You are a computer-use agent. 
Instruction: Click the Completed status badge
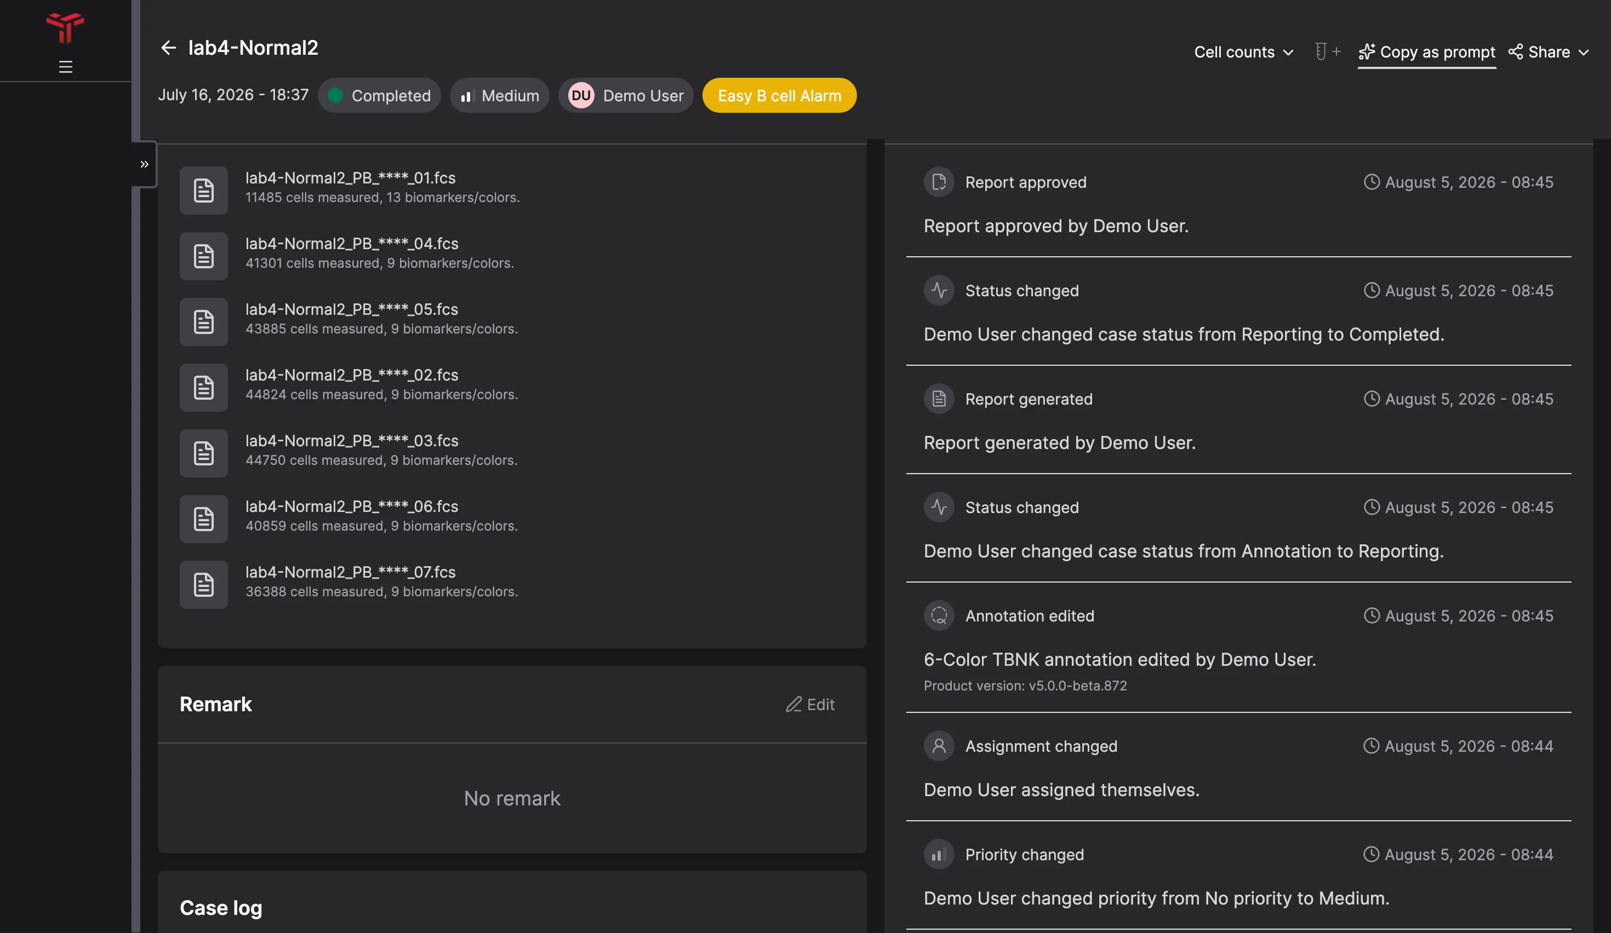(x=379, y=95)
